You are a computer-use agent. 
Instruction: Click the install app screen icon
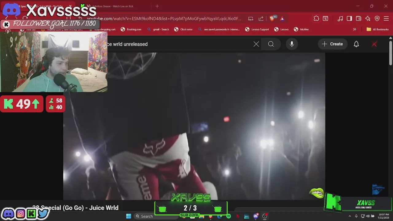click(251, 18)
